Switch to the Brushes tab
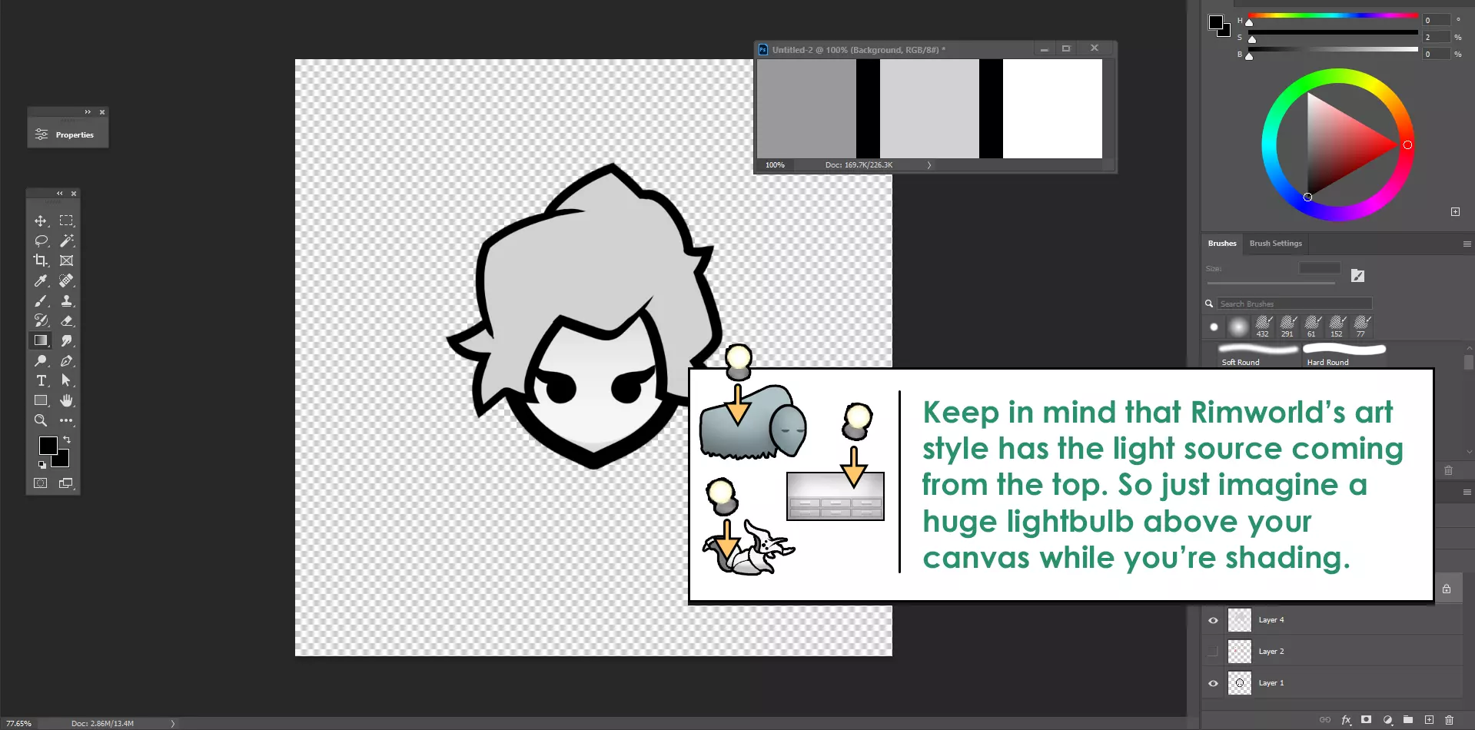1475x730 pixels. 1222,244
